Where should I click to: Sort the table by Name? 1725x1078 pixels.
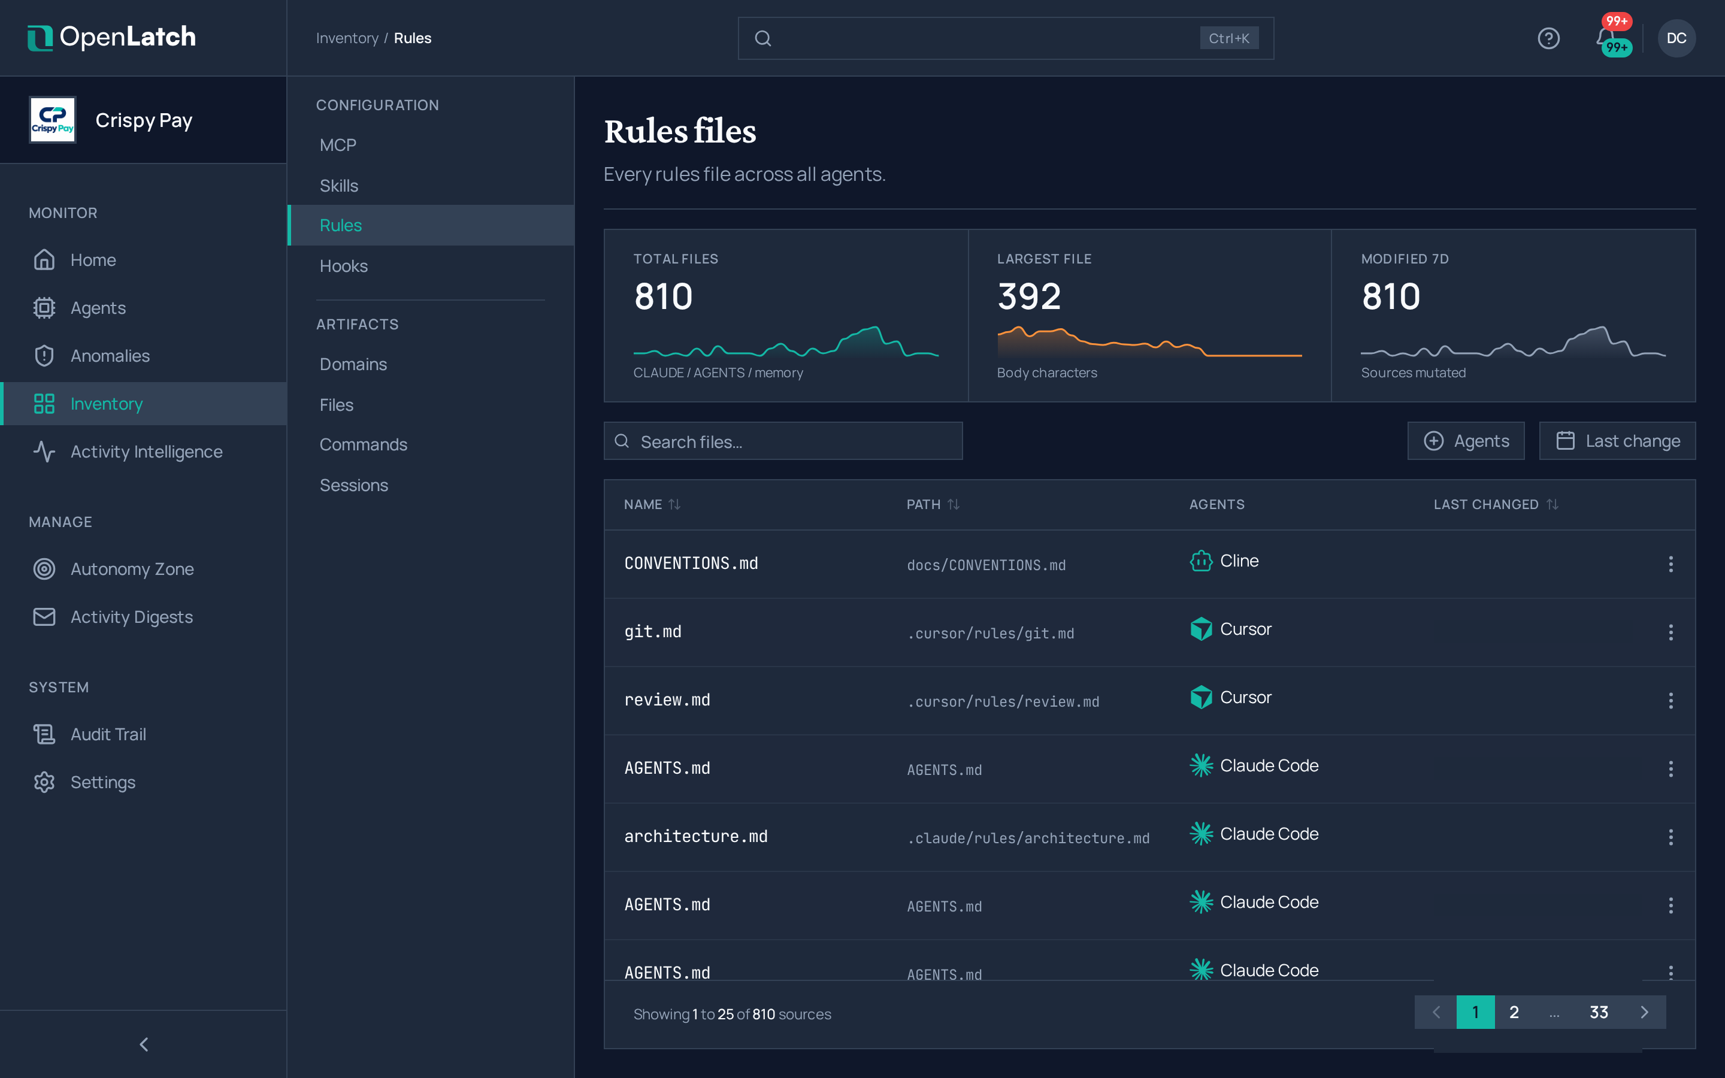point(652,504)
